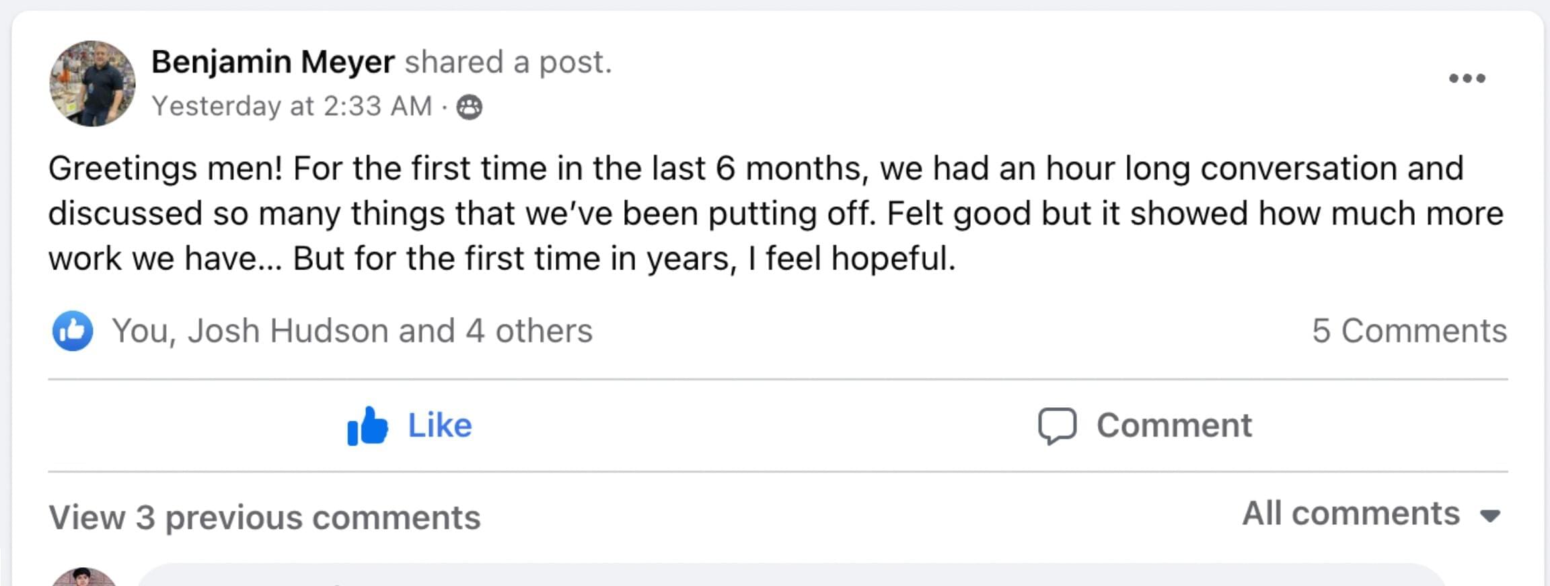Screen dimensions: 1550x586
Task: Expand "View 3 previous comments"
Action: pyautogui.click(x=264, y=517)
